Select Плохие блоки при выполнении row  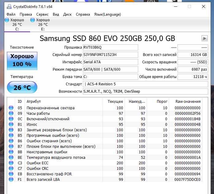click(105, 146)
